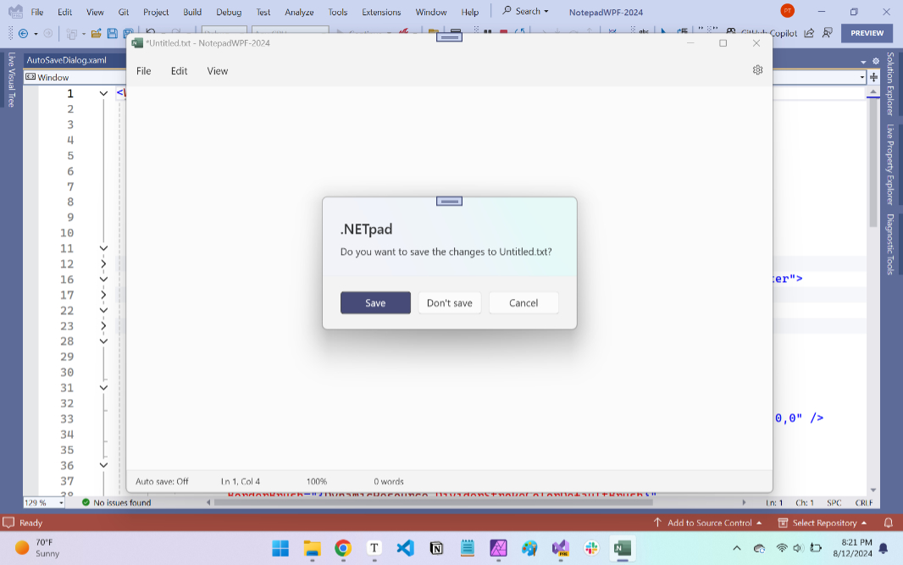The image size is (903, 565).
Task: Open the .NETpad Edit menu
Action: coord(179,71)
